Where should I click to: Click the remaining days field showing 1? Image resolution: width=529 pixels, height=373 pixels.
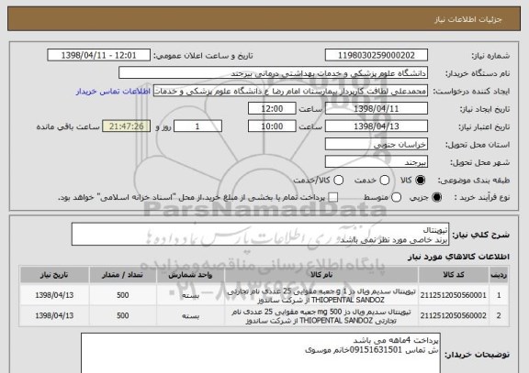coord(197,126)
